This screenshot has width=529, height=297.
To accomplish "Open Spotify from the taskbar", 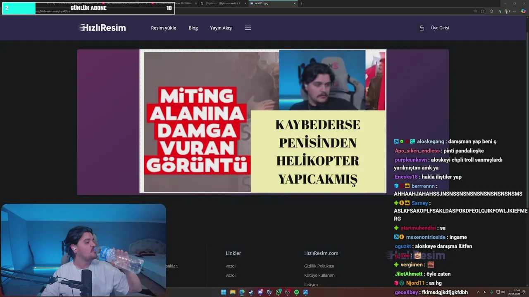I will click(x=296, y=292).
